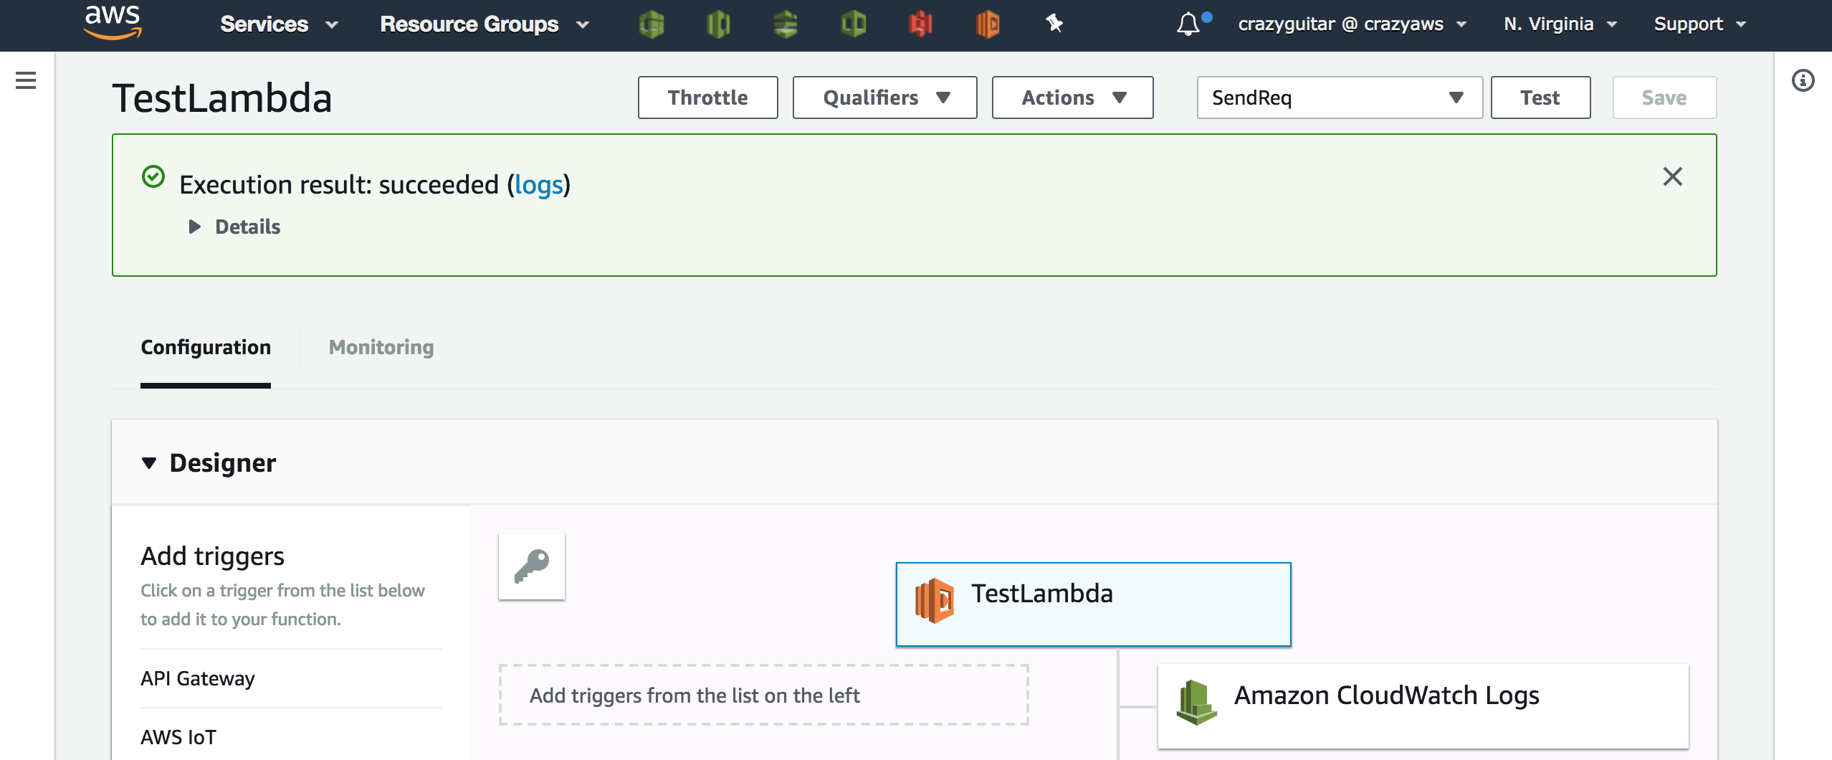
Task: Open the Actions dropdown
Action: tap(1072, 98)
